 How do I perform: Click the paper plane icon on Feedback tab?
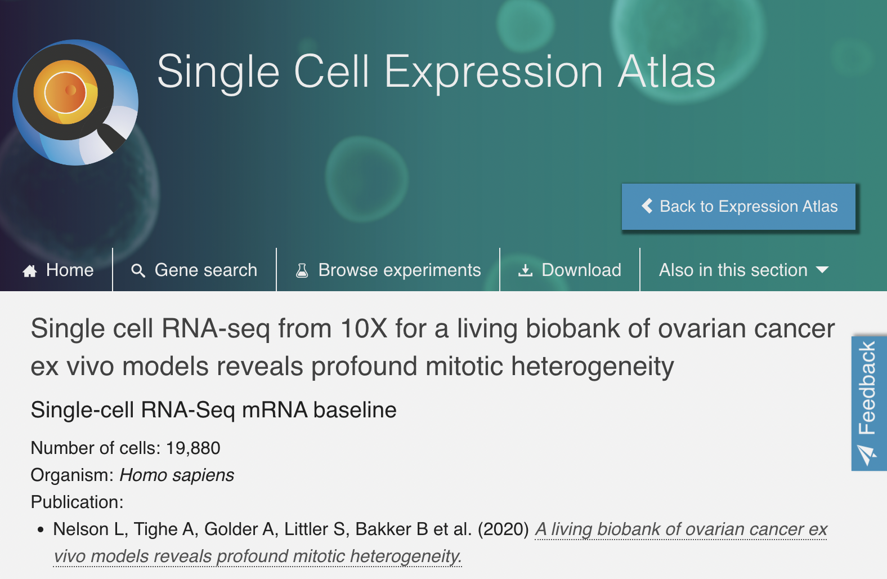[866, 454]
